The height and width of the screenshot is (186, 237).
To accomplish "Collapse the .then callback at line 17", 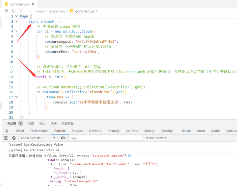I will click(17, 97).
